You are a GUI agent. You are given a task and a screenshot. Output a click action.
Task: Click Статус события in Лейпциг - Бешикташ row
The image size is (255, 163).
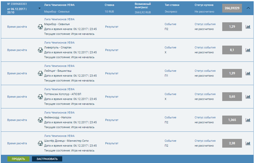pos(205,71)
